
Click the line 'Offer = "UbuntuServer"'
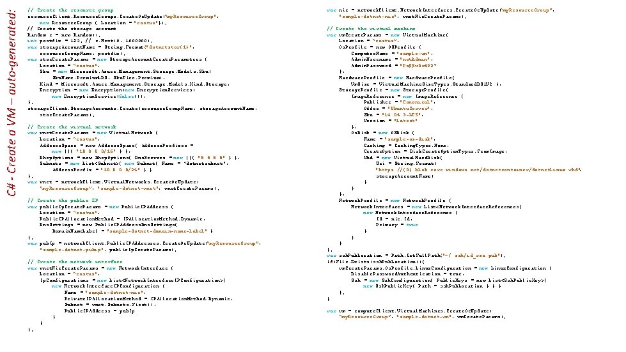(x=398, y=109)
